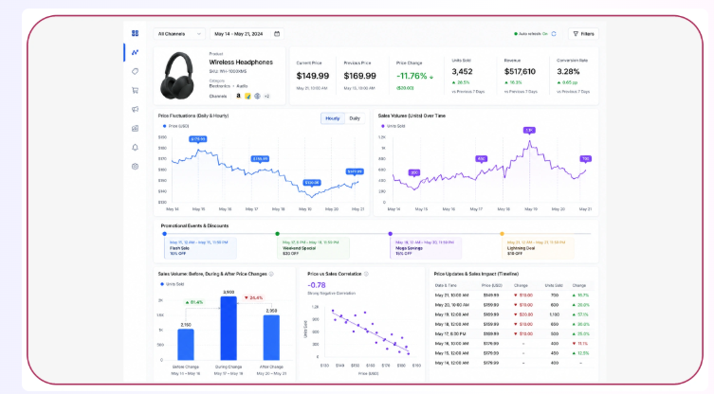Image resolution: width=714 pixels, height=394 pixels.
Task: Click the Amazon channel icon
Action: (x=238, y=96)
